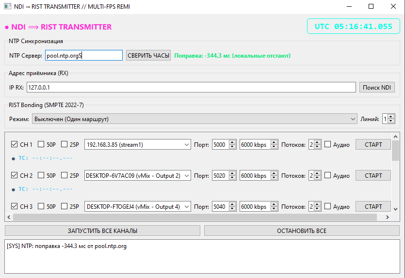Increase the CH 1 port 5000 value
This screenshot has height=278, width=405.
click(232, 142)
